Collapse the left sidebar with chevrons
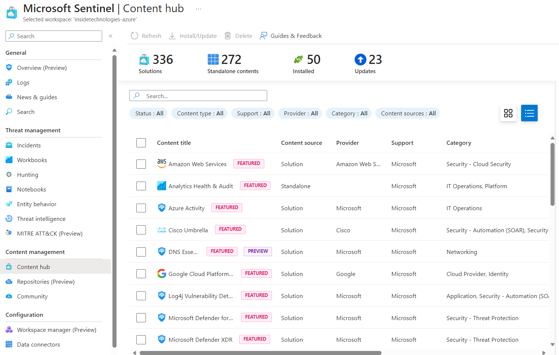 pos(111,36)
